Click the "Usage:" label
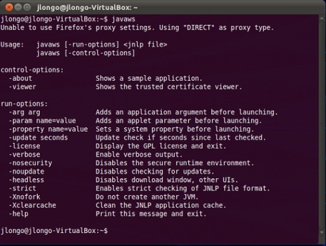Screen dimensions: 326x246 pos(12,44)
